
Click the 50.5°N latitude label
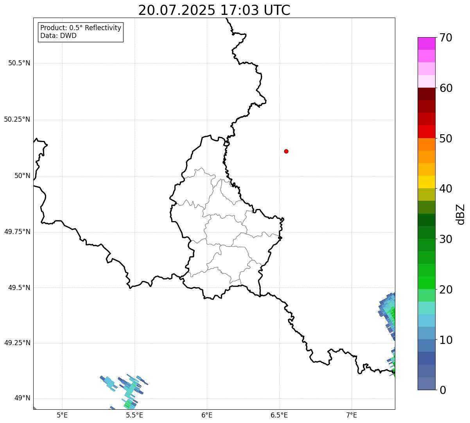[x=19, y=63]
